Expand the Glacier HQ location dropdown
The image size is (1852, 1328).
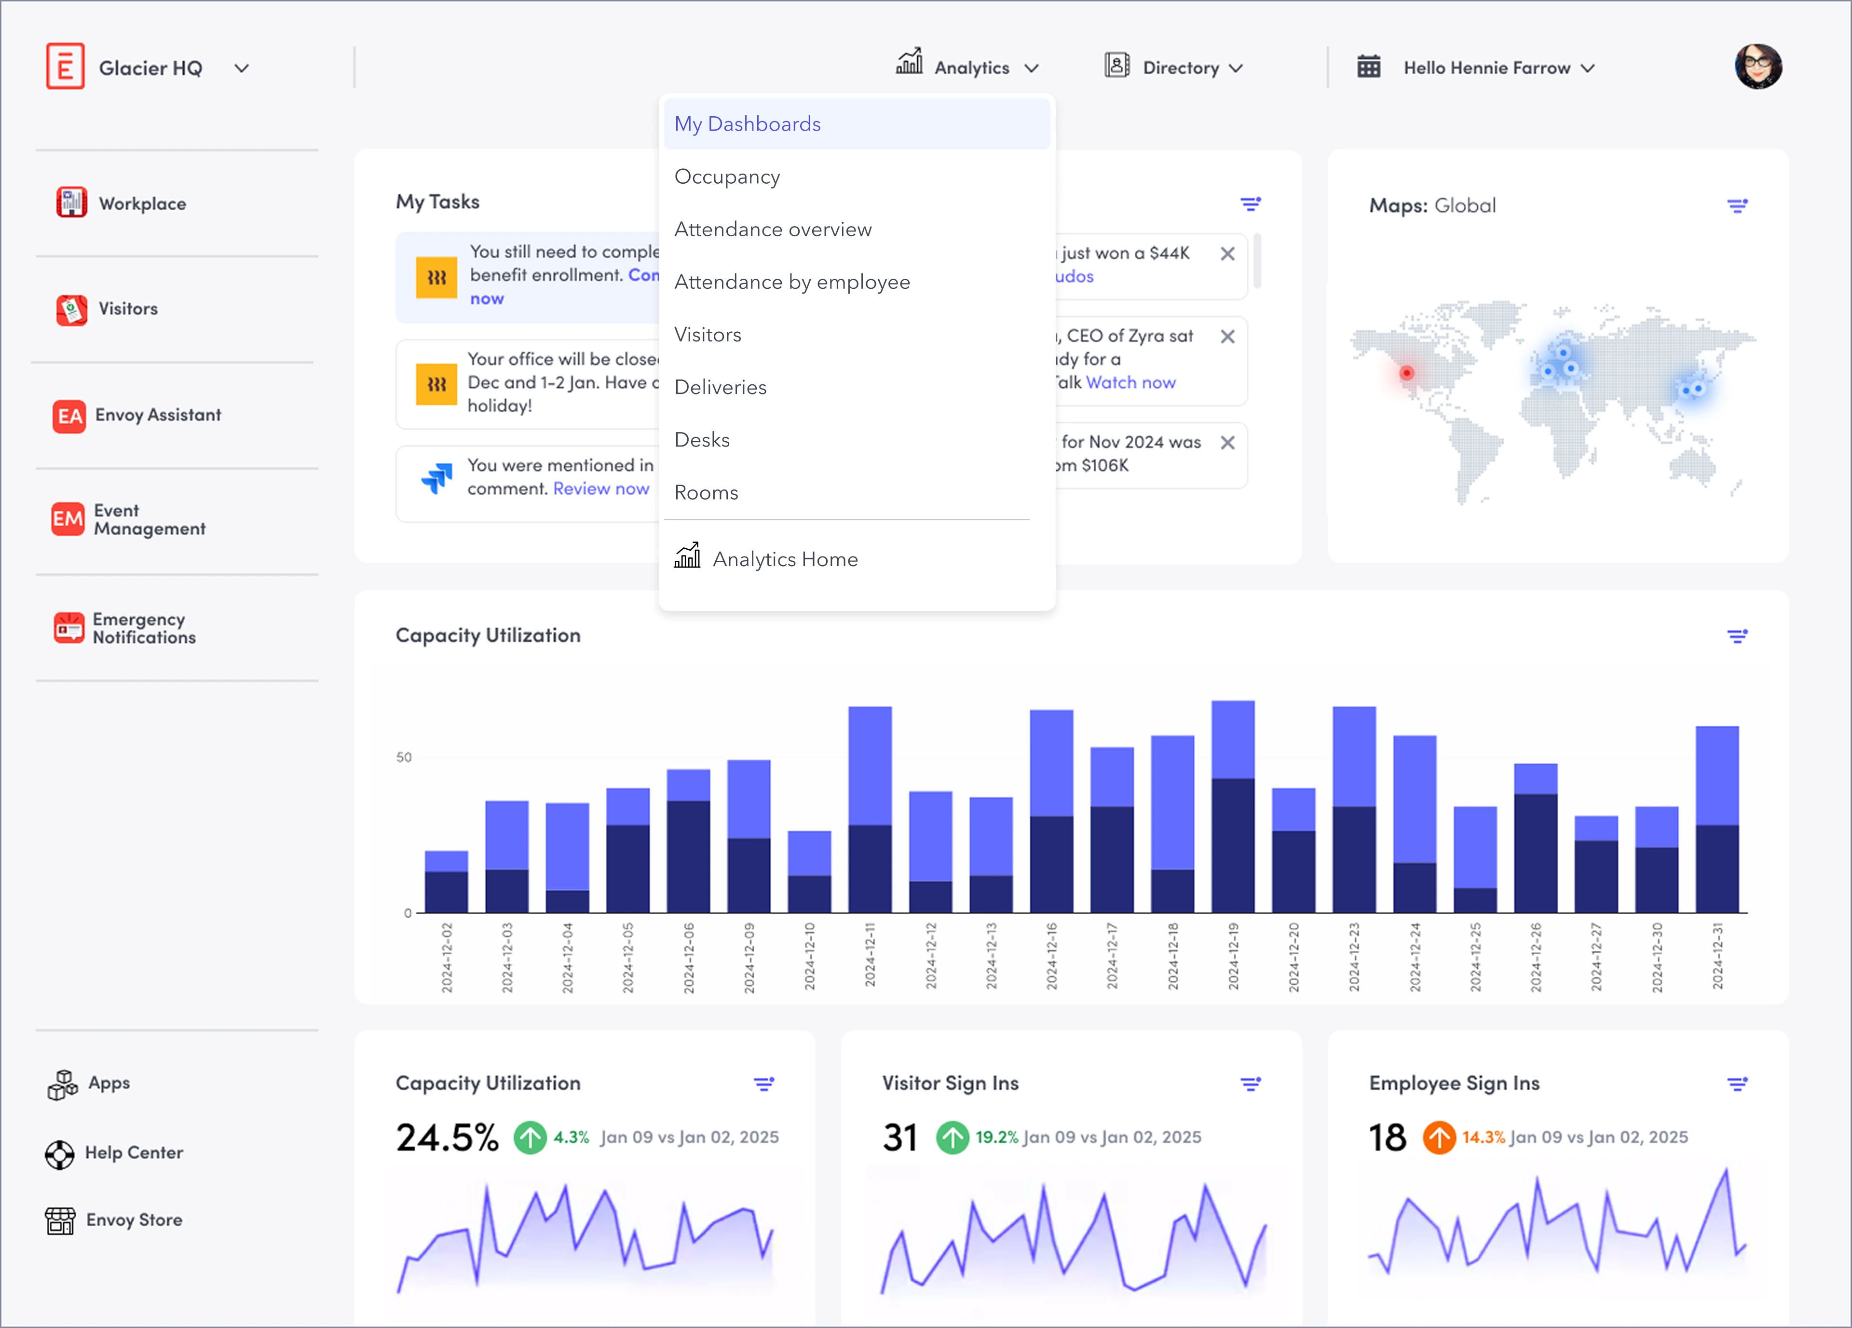242,68
